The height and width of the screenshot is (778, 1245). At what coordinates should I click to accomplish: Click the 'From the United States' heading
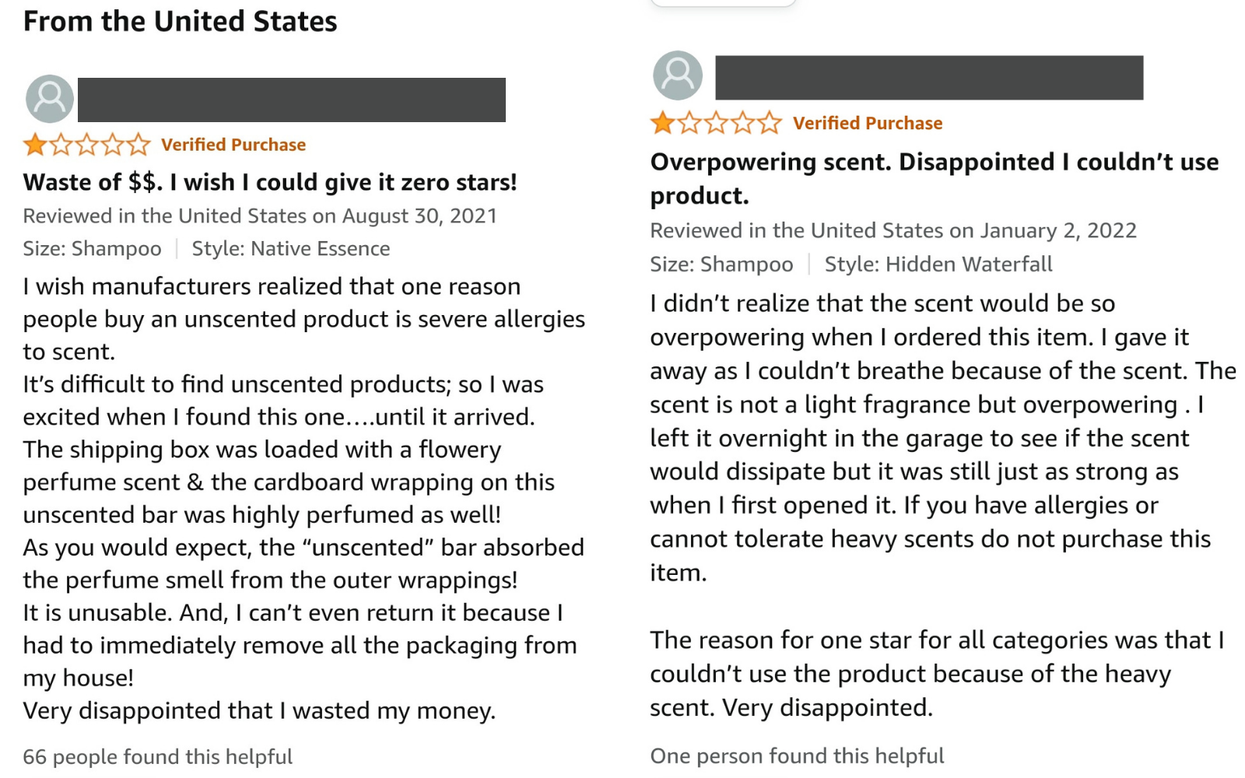tap(181, 21)
